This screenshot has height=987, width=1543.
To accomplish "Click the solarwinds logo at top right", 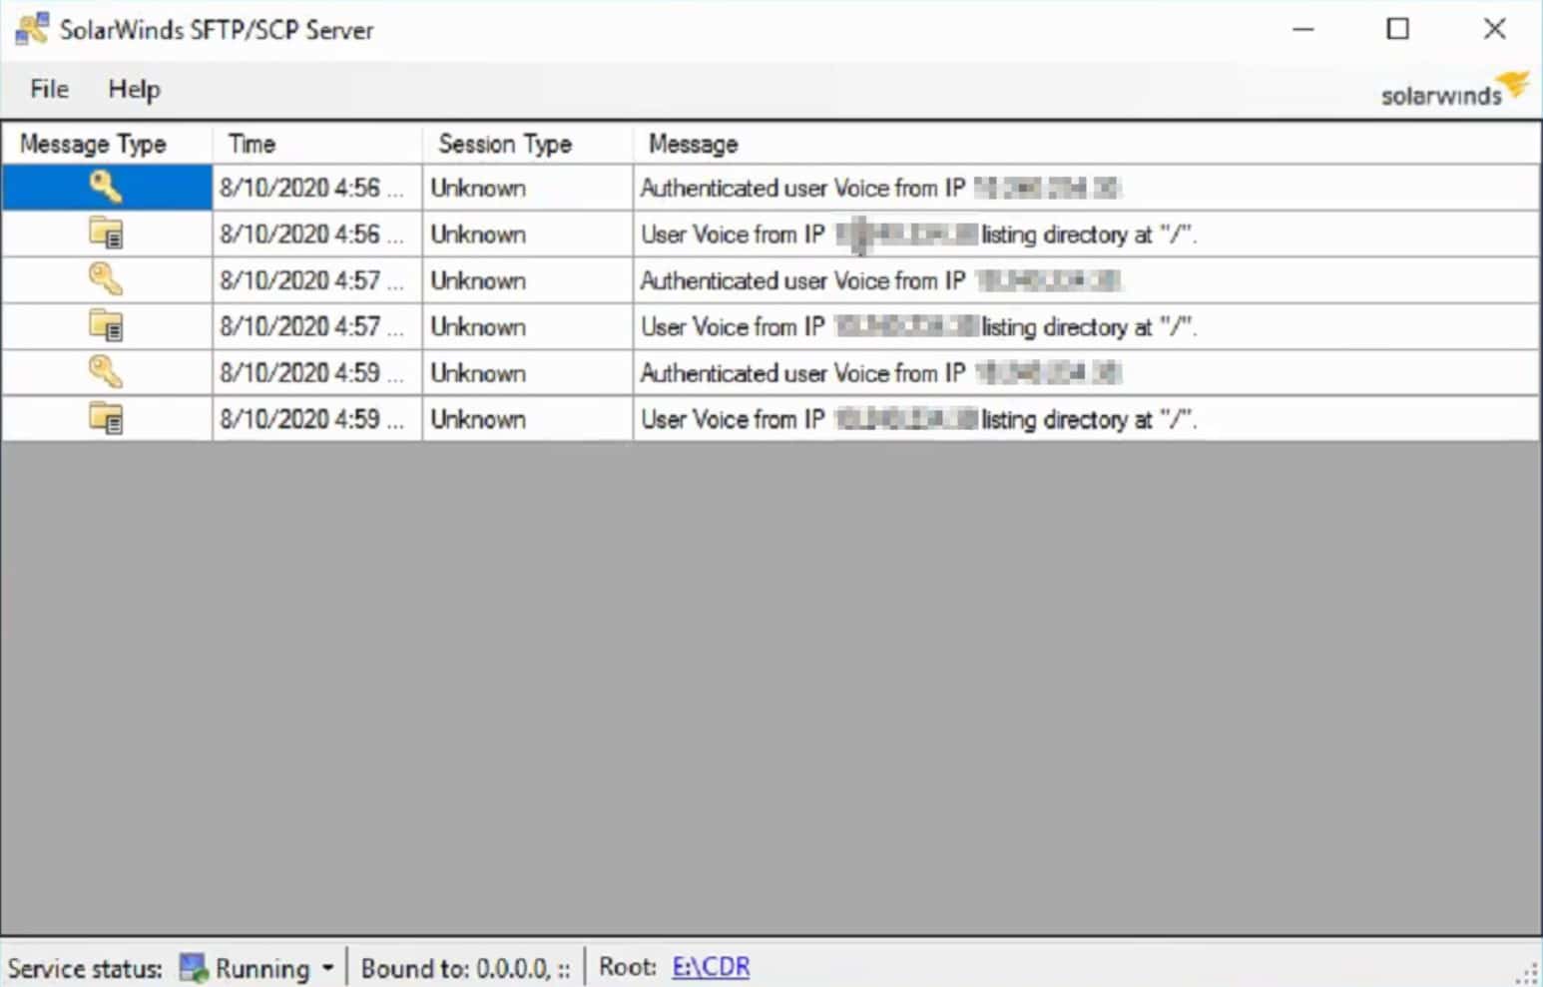I will [x=1454, y=90].
